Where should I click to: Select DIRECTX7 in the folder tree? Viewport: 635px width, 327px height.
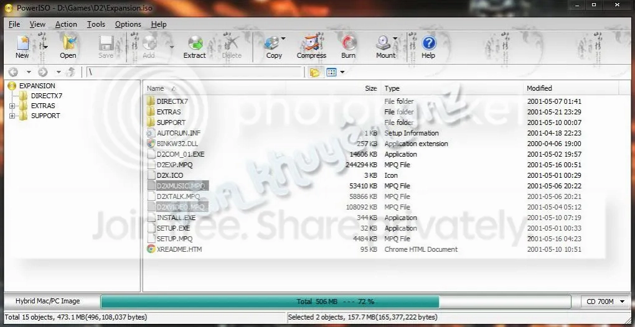[47, 96]
